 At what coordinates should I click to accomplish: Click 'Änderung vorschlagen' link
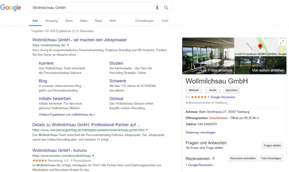(200, 132)
